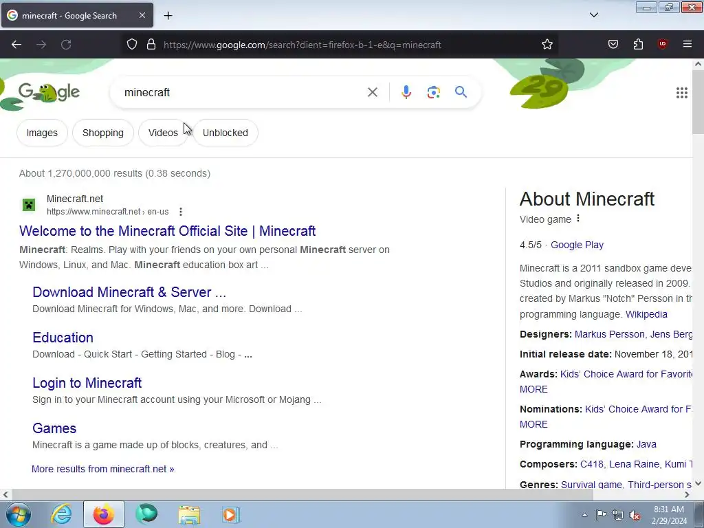Show more results from minecraft.net
The height and width of the screenshot is (528, 704).
tap(103, 469)
